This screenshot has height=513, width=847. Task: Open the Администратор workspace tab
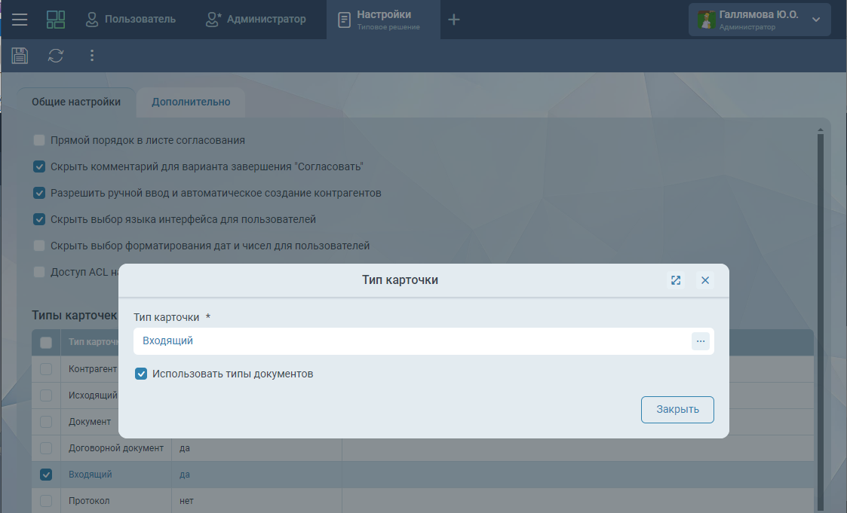click(256, 20)
